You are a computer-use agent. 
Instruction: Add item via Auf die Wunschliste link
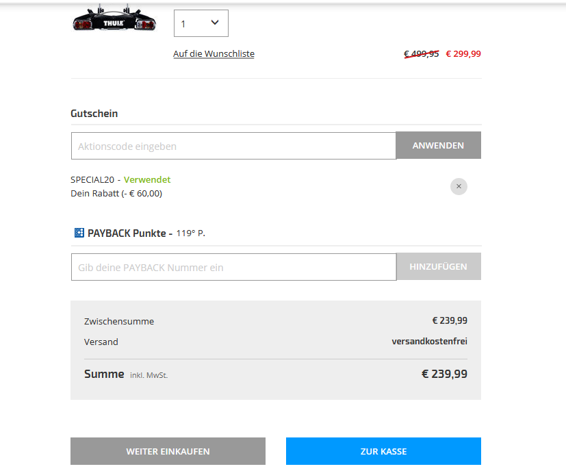pyautogui.click(x=214, y=54)
